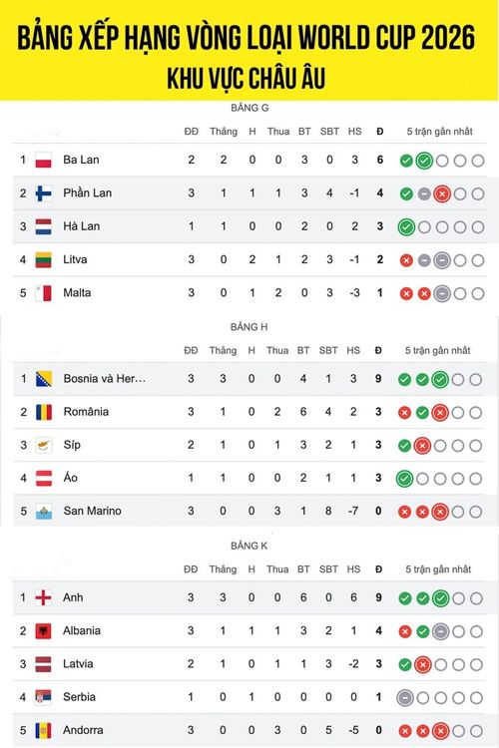Click the Finland flag beside Phần Lan
The height and width of the screenshot is (748, 499).
pyautogui.click(x=44, y=193)
